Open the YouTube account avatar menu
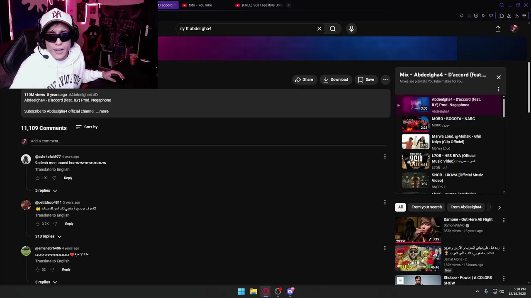531x298 pixels. click(x=514, y=29)
